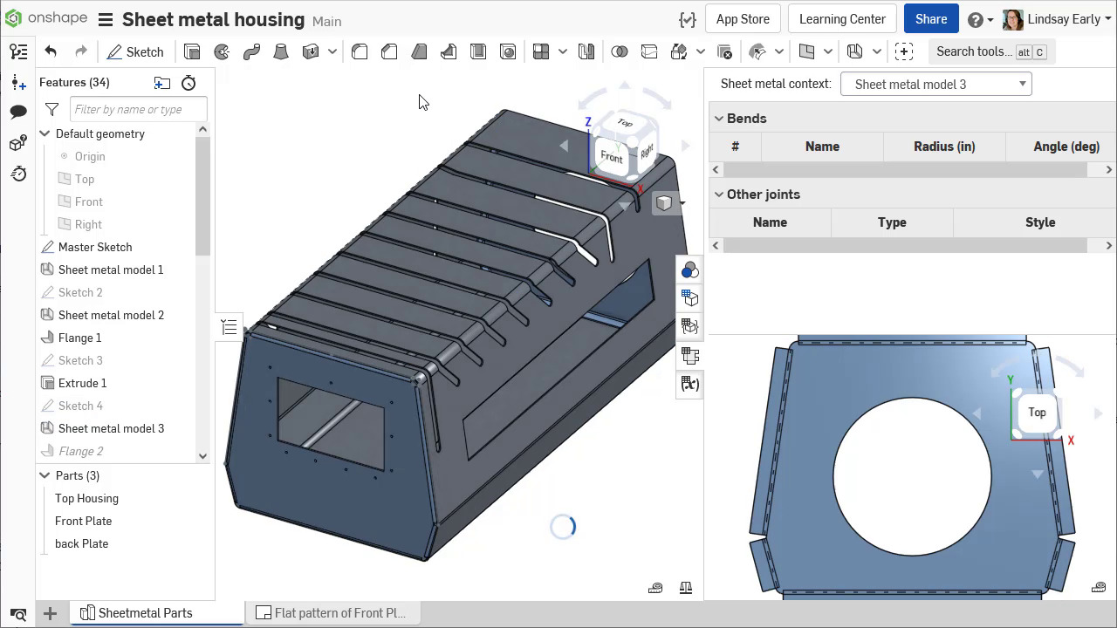Click the Share button
Viewport: 1117px width, 628px height.
930,19
